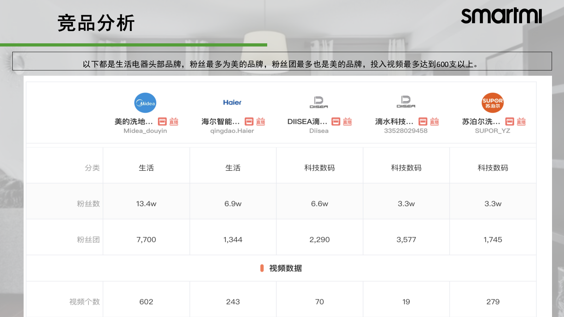Click the qingdao.Haier username

(232, 131)
